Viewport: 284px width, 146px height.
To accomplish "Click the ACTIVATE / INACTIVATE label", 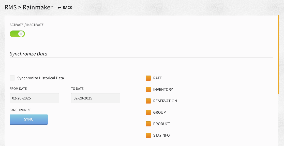I will tap(27, 25).
